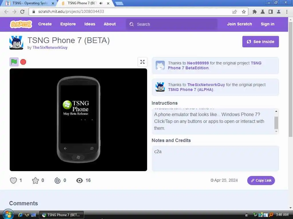The width and height of the screenshot is (293, 219).
Task: Open TheSixNetworkGuy author link under title
Action: coord(50,48)
